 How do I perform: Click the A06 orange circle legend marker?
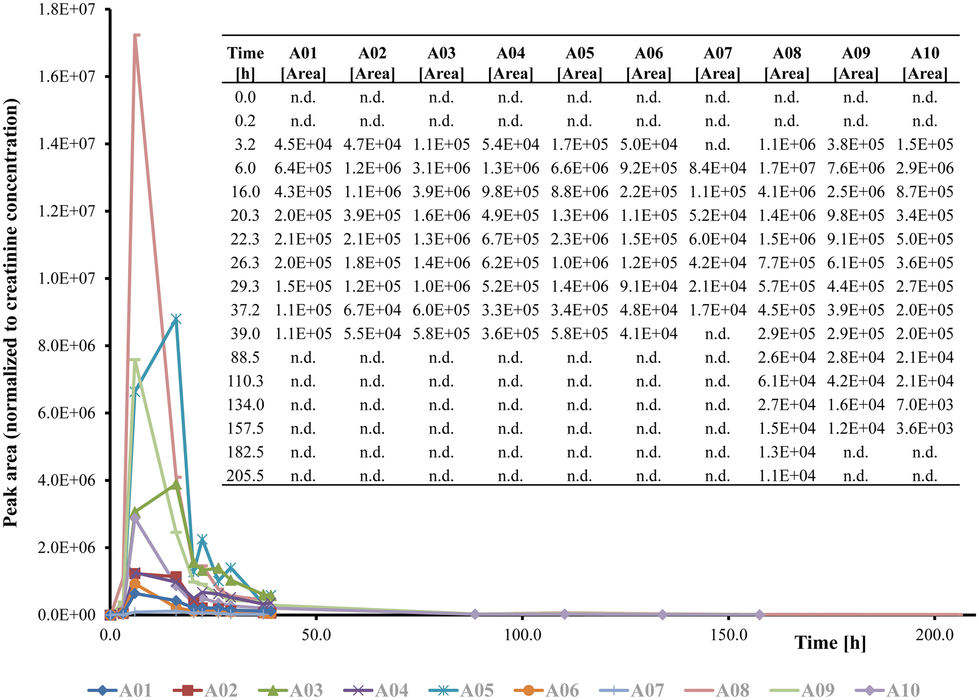(x=529, y=690)
